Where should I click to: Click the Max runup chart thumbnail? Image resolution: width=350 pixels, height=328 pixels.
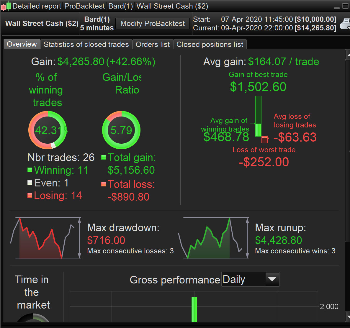tap(213, 238)
